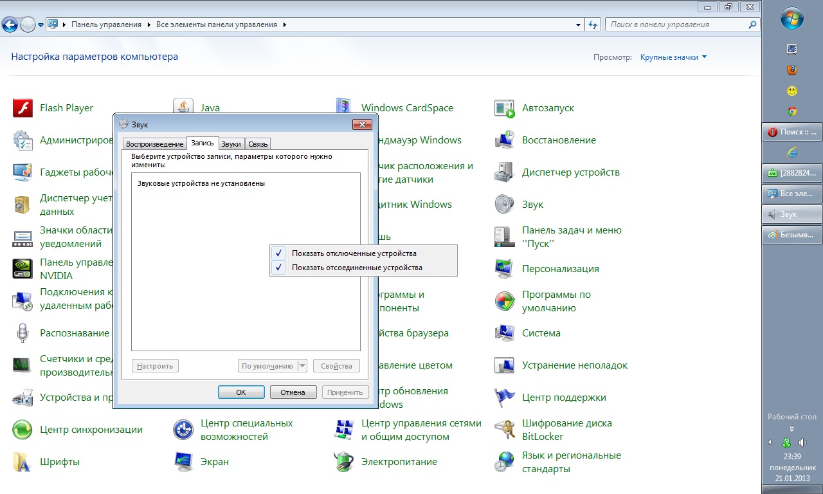Click the Windows CardSpace icon

pos(344,108)
